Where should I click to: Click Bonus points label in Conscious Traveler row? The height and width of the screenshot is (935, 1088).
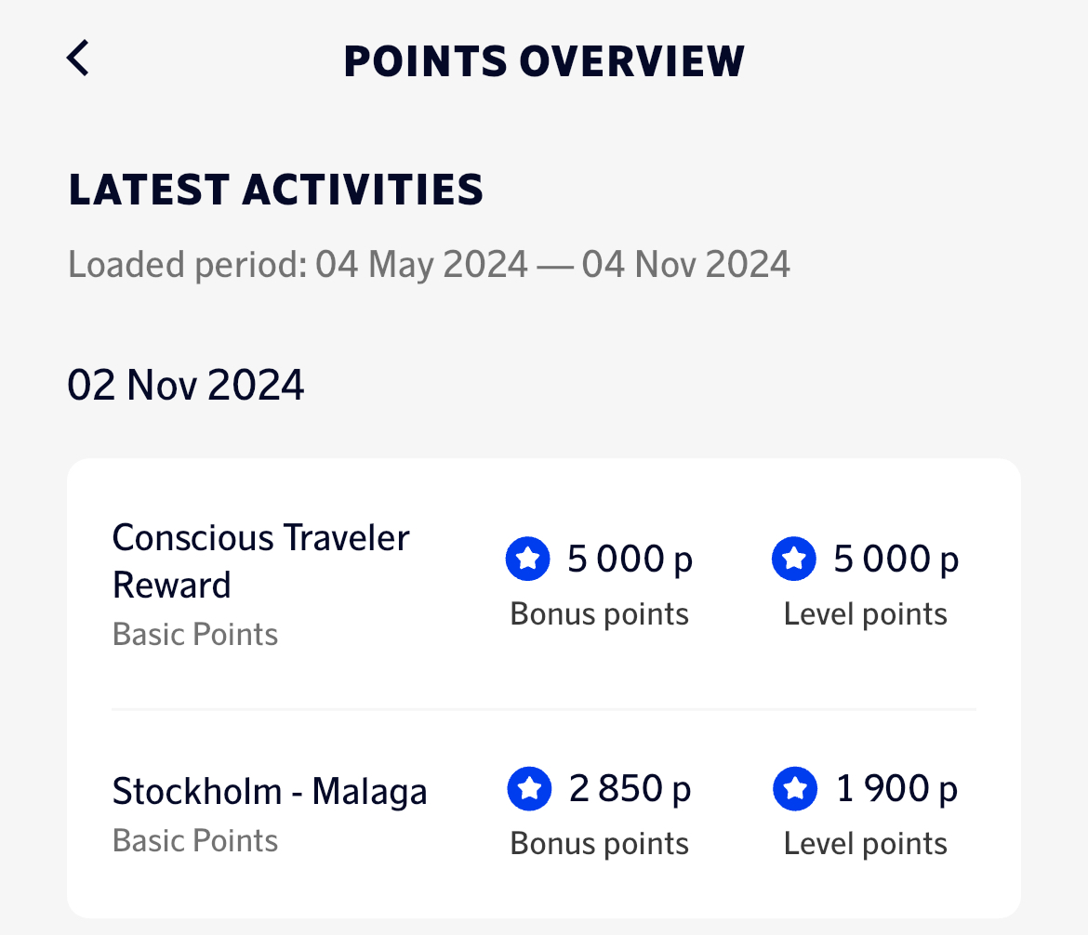tap(600, 614)
